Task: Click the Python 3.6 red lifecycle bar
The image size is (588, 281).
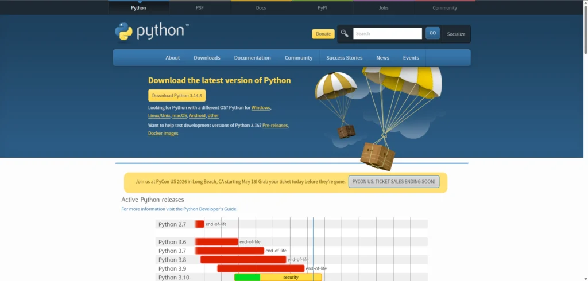Action: [216, 241]
